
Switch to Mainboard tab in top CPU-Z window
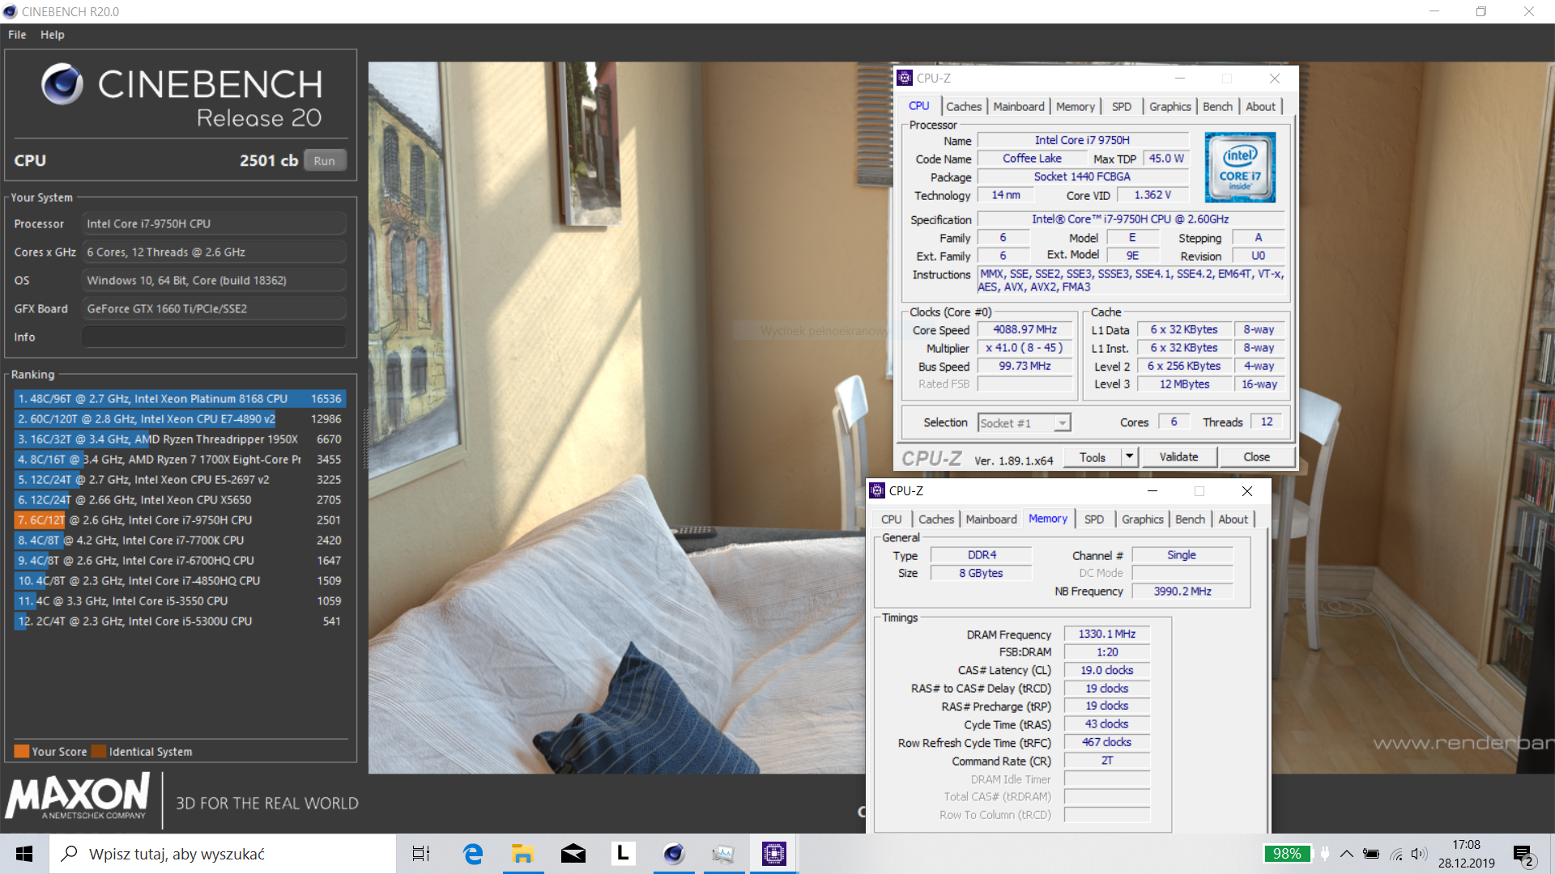1019,106
